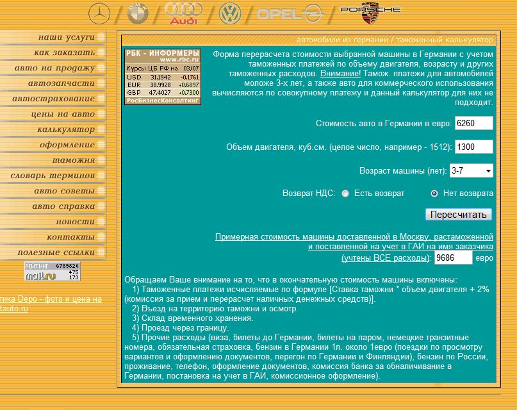Image resolution: width=517 pixels, height=410 pixels.
Task: Open the car age dropdown
Action: 471,171
